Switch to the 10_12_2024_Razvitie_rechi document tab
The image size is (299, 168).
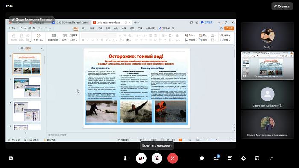[x=70, y=23]
